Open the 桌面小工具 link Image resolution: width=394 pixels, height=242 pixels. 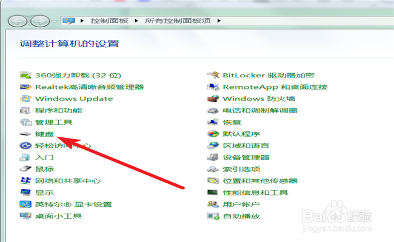coord(59,216)
